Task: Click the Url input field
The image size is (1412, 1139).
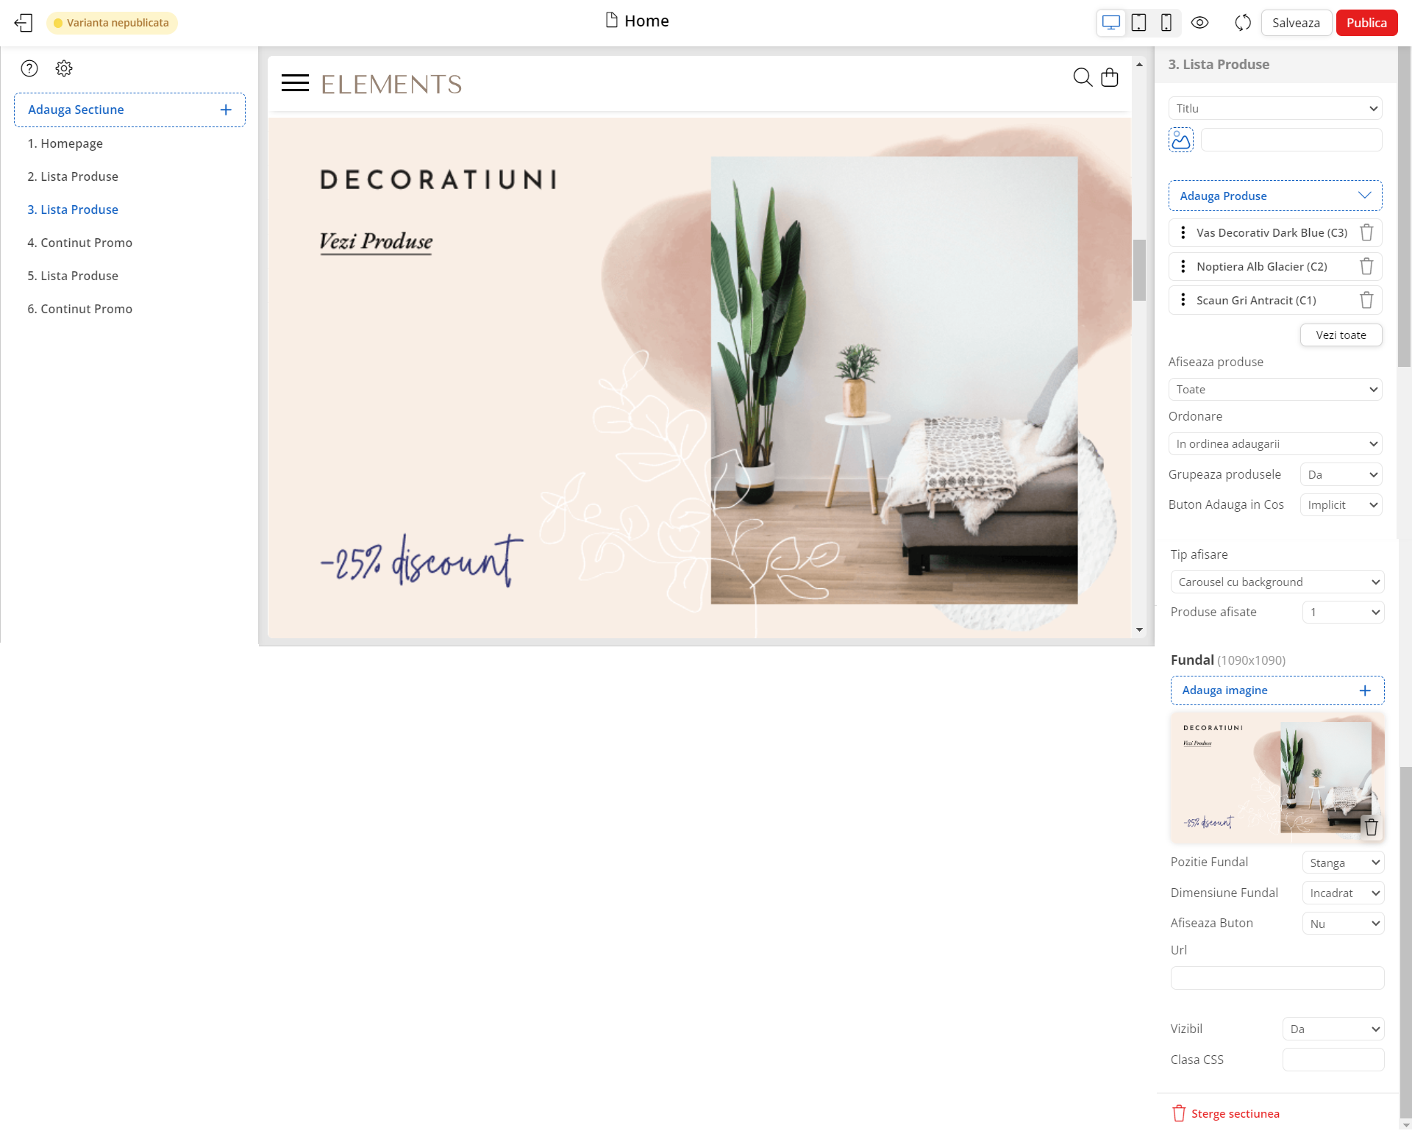Action: click(x=1277, y=978)
